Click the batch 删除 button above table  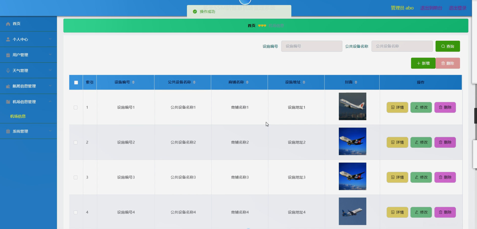[448, 63]
